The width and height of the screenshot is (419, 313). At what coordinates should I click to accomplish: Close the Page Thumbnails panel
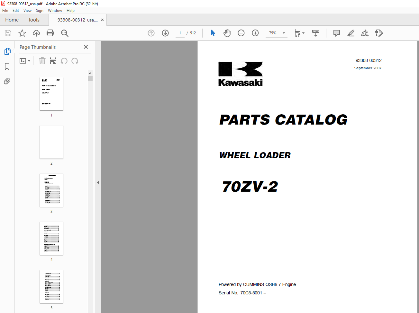[x=86, y=47]
